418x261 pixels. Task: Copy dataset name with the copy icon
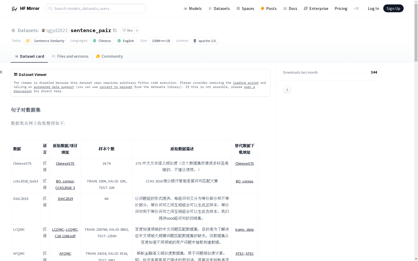coord(115,30)
